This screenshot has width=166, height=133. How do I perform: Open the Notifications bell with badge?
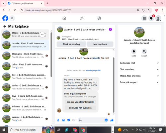tap(151, 18)
